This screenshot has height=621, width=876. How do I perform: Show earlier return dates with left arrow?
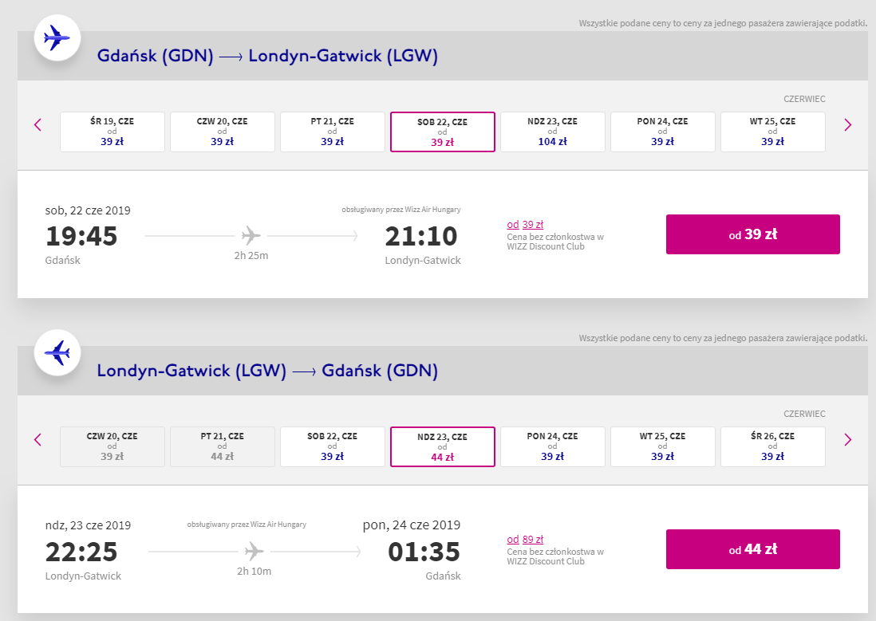click(37, 439)
